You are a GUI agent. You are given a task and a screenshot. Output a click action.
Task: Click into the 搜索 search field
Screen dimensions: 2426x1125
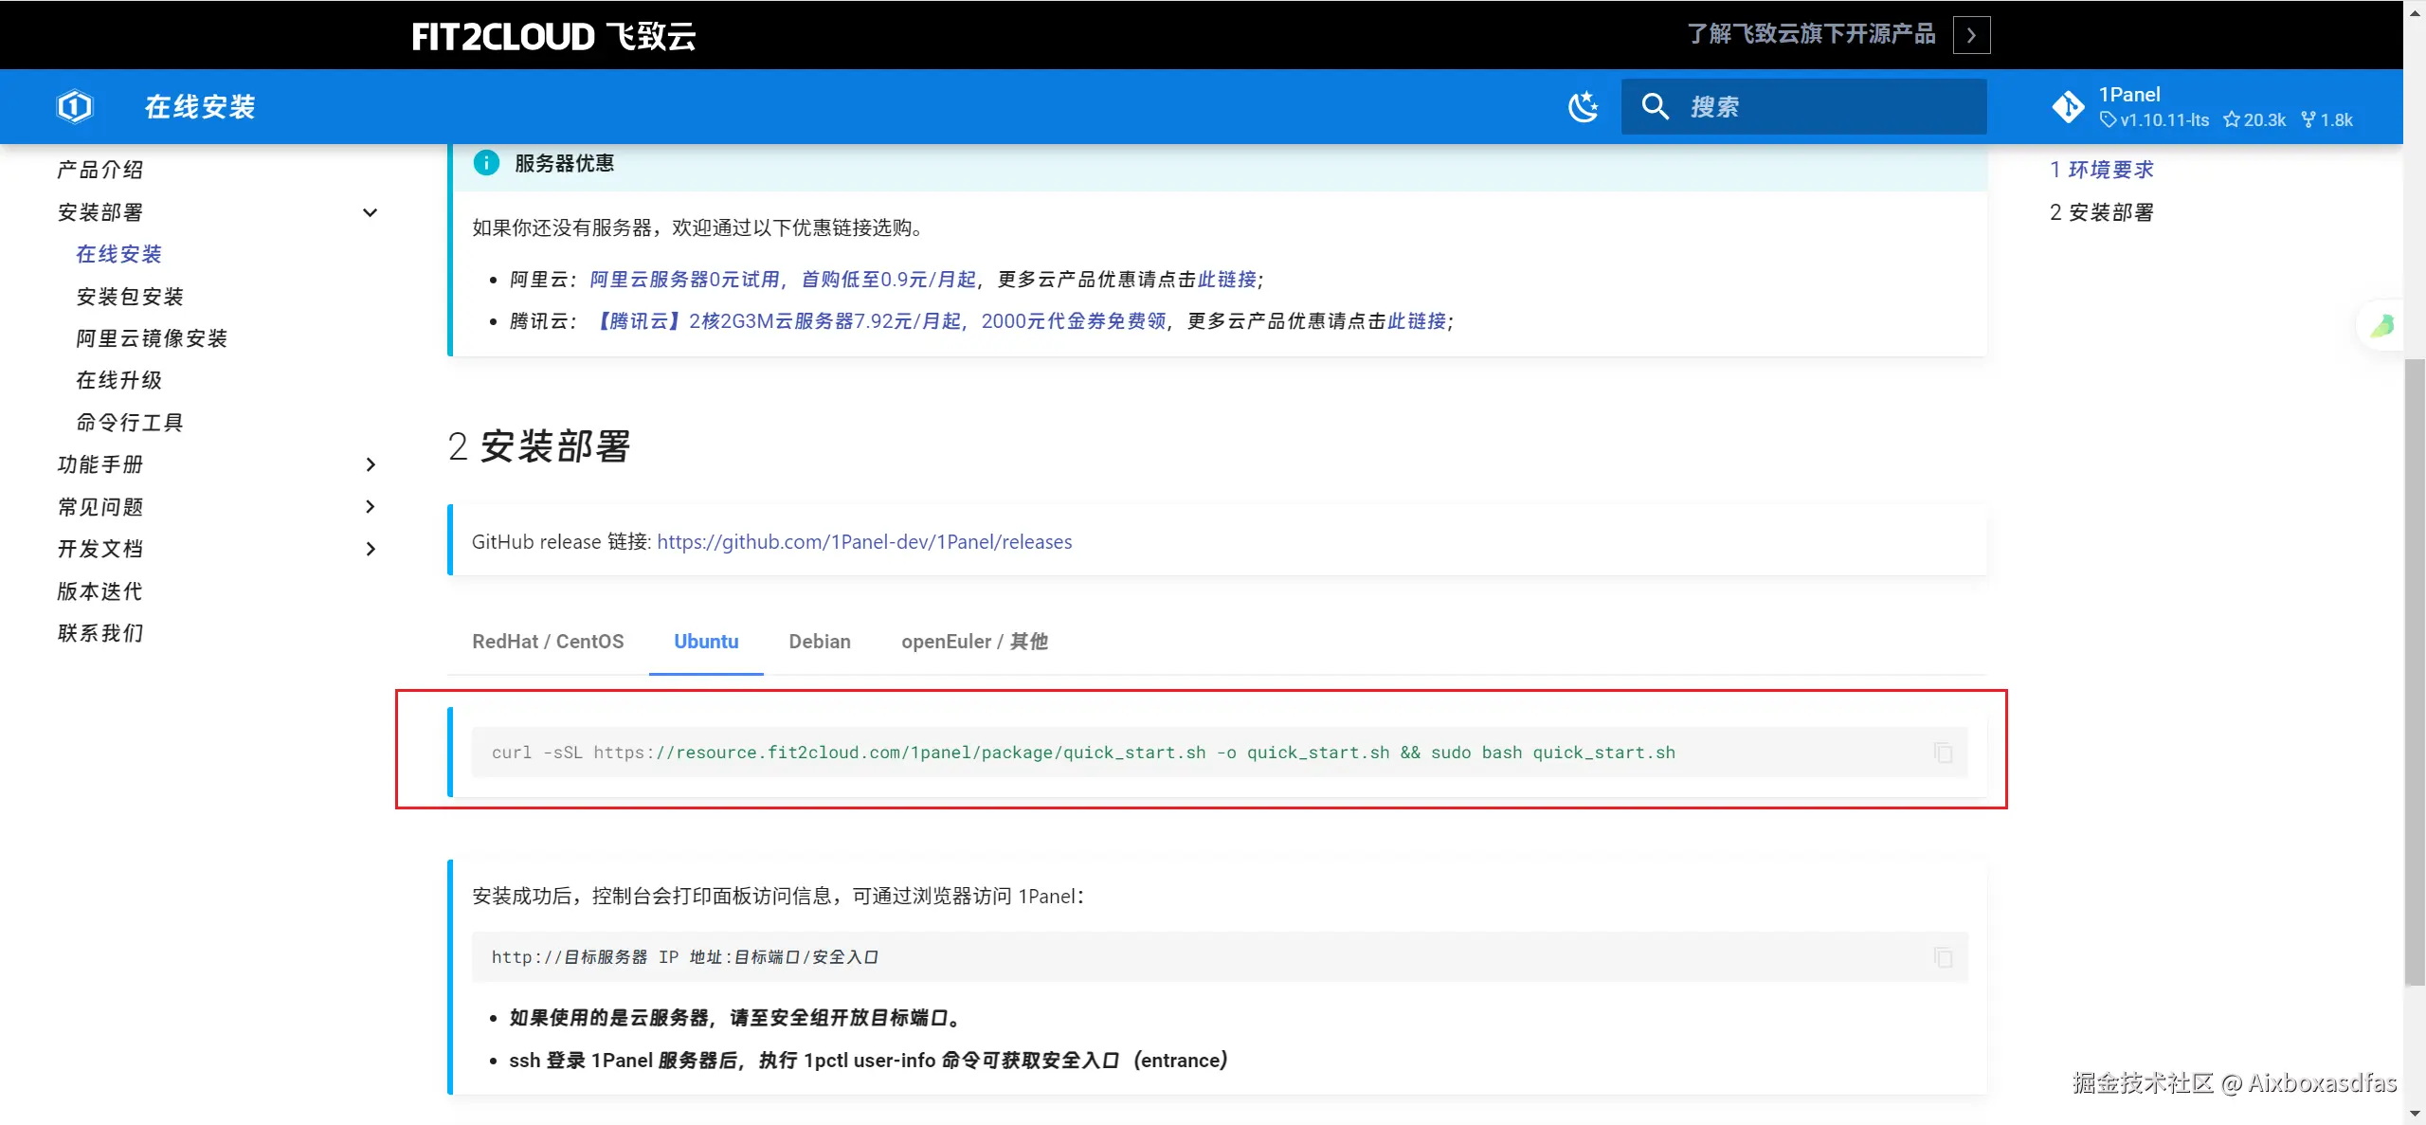[x=1829, y=106]
